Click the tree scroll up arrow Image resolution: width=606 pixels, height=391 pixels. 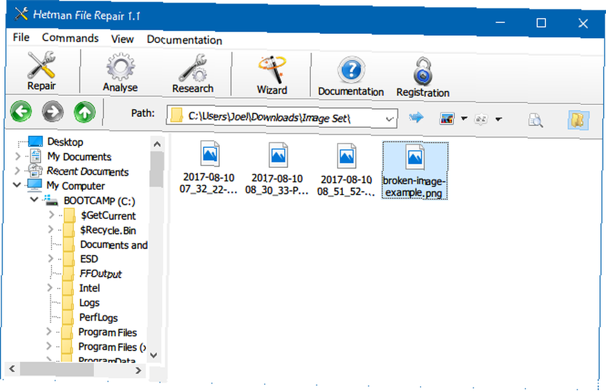point(157,144)
